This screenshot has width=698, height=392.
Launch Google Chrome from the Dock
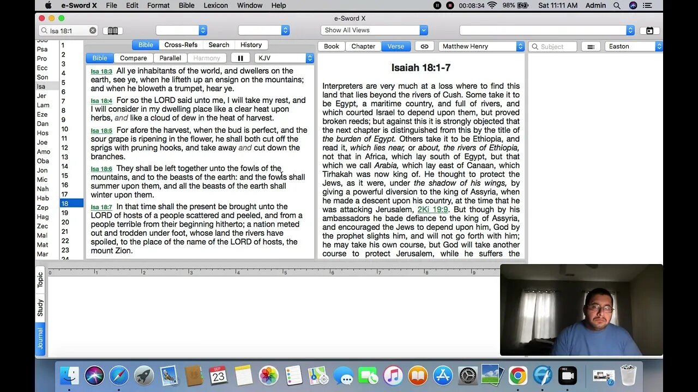coord(518,376)
